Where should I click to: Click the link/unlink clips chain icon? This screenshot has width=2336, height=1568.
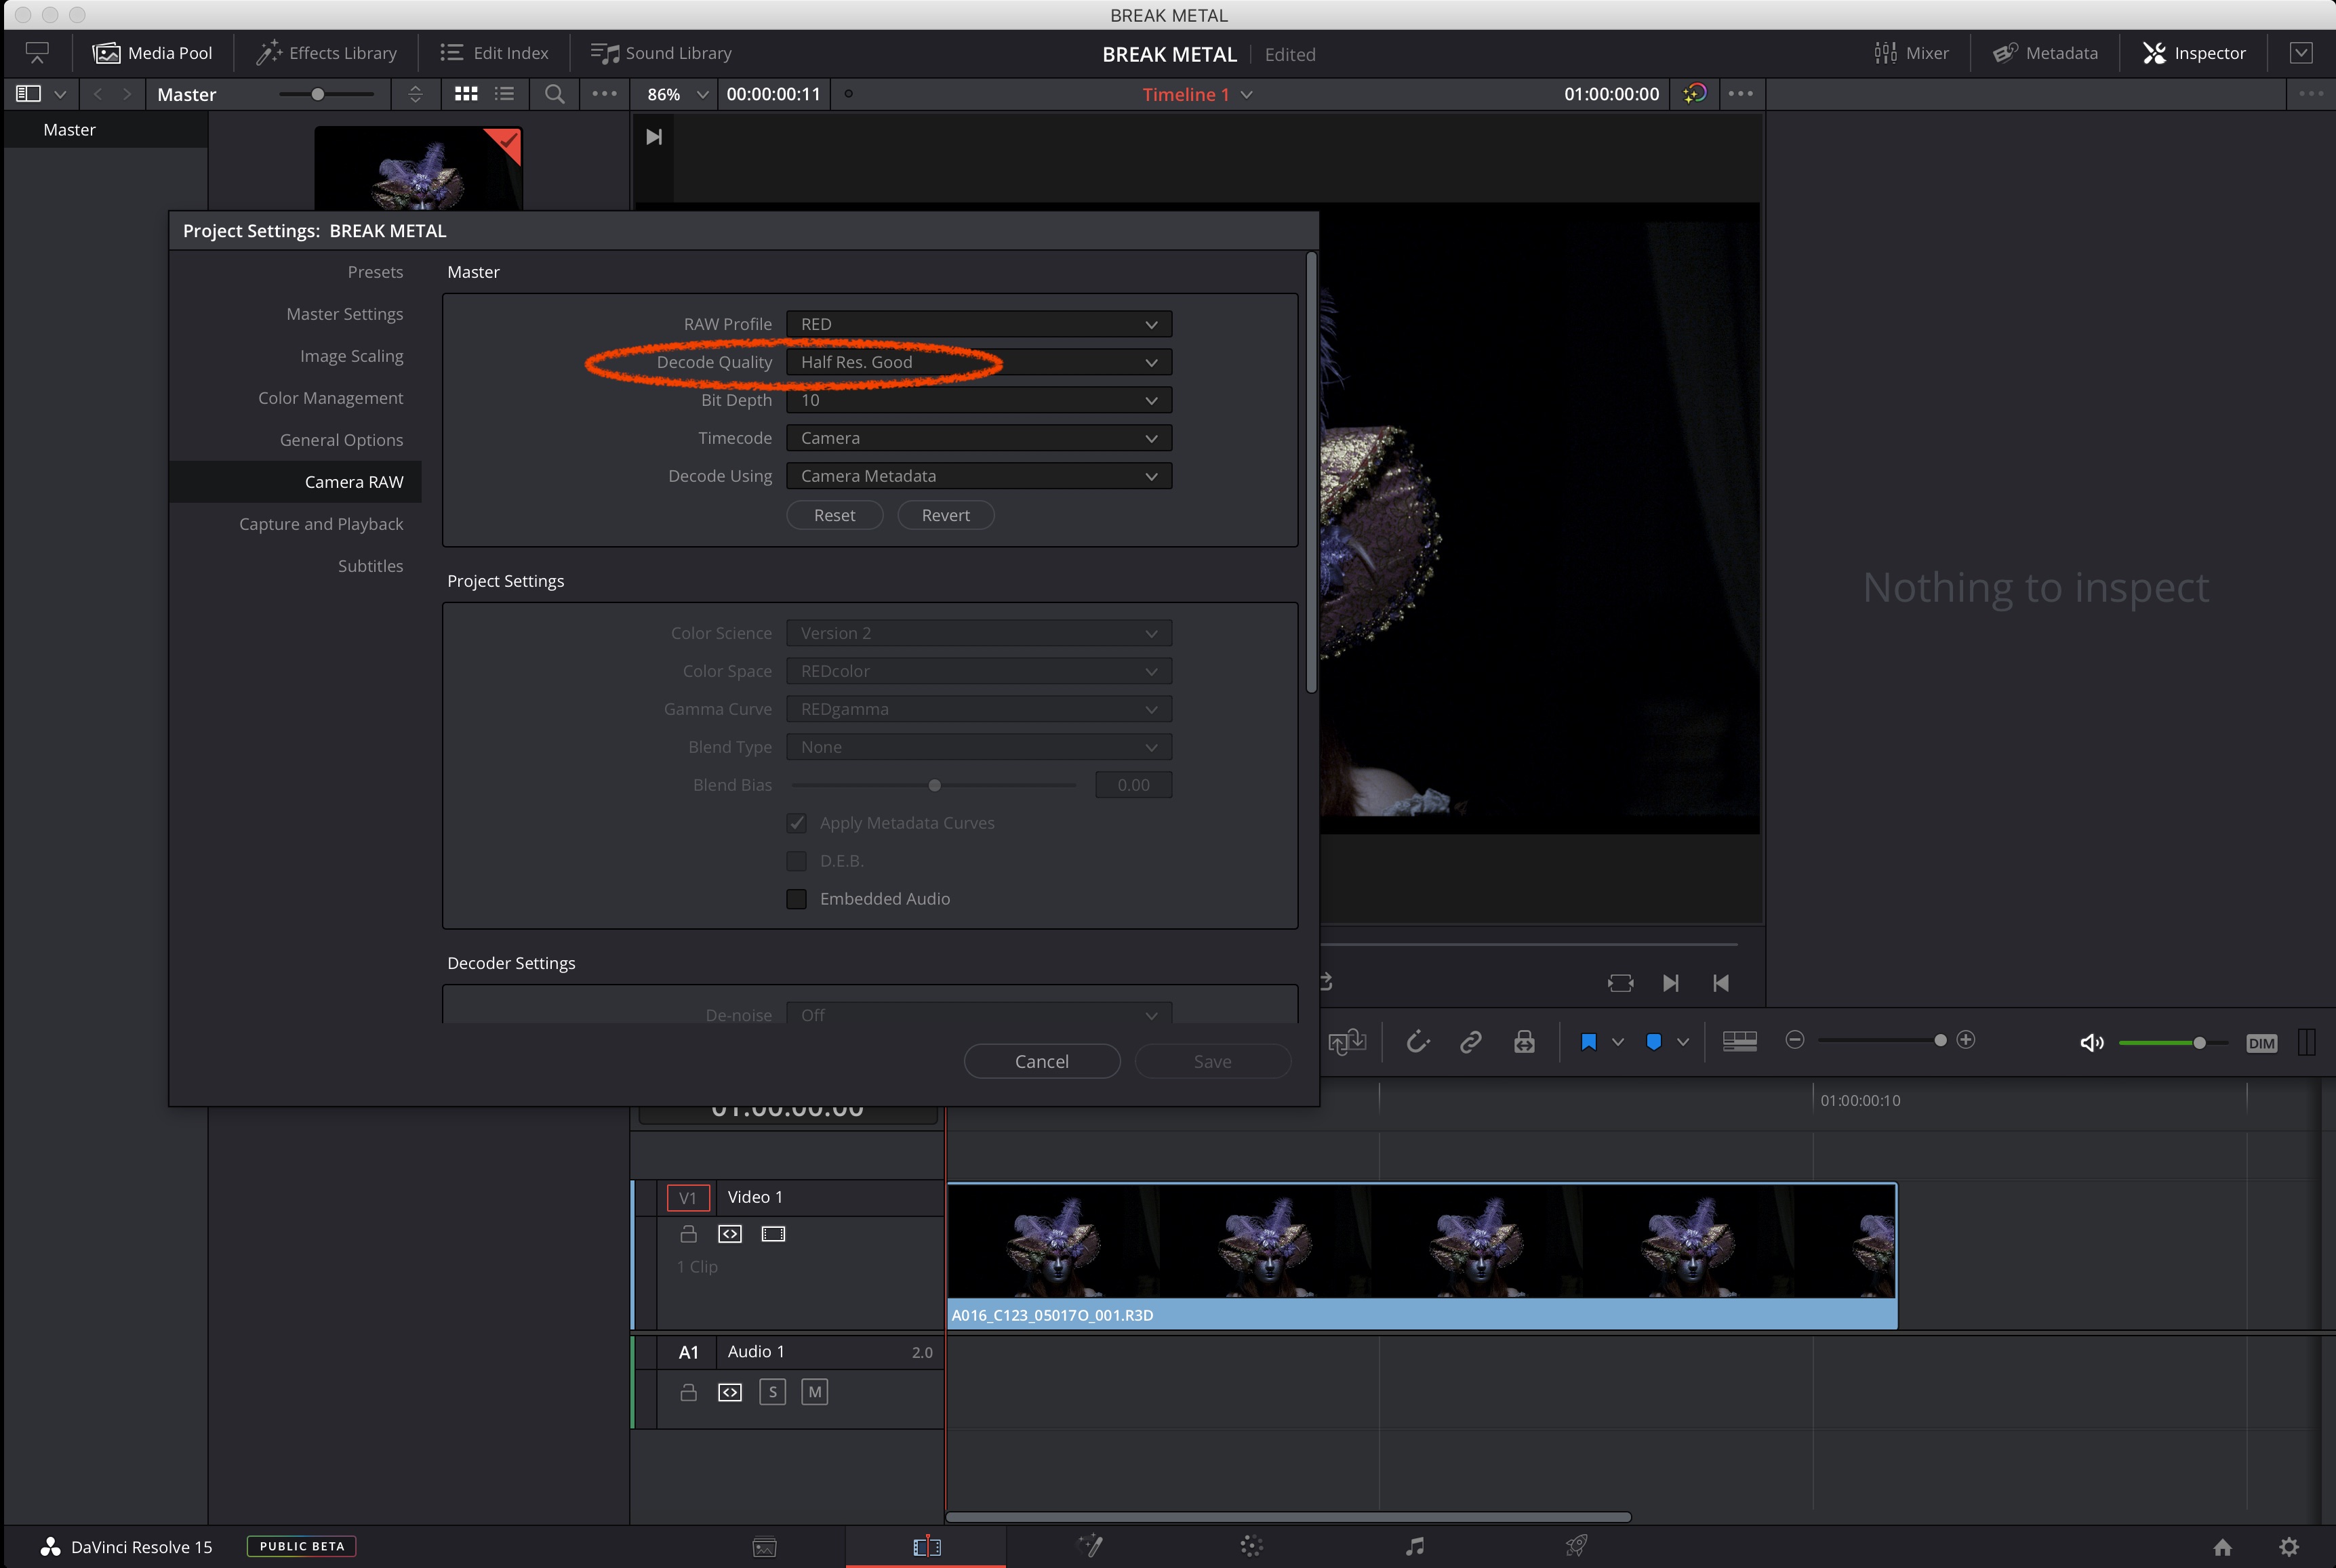coord(1470,1042)
